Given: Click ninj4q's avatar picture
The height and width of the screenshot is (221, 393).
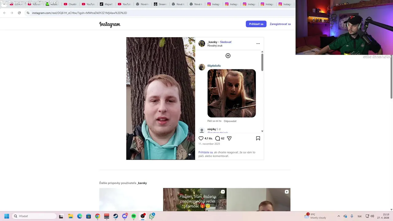Looking at the screenshot, I should tap(202, 130).
